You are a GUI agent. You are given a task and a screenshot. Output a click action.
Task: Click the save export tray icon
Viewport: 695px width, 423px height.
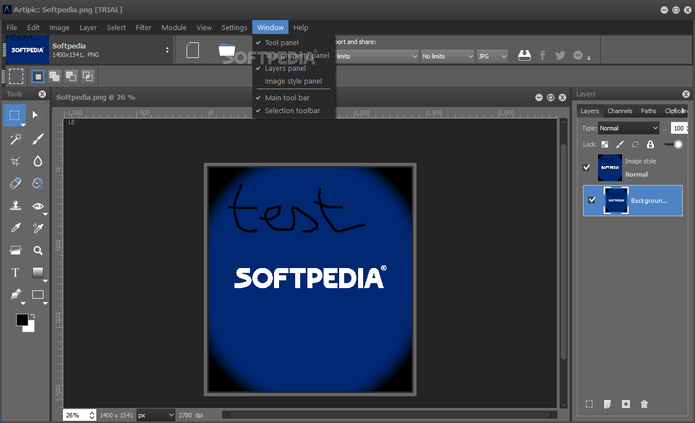coord(524,55)
